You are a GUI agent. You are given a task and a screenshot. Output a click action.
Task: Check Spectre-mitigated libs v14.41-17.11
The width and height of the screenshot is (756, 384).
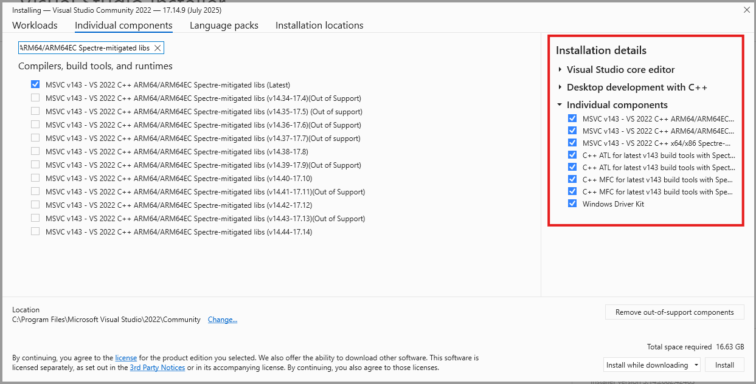tap(35, 192)
